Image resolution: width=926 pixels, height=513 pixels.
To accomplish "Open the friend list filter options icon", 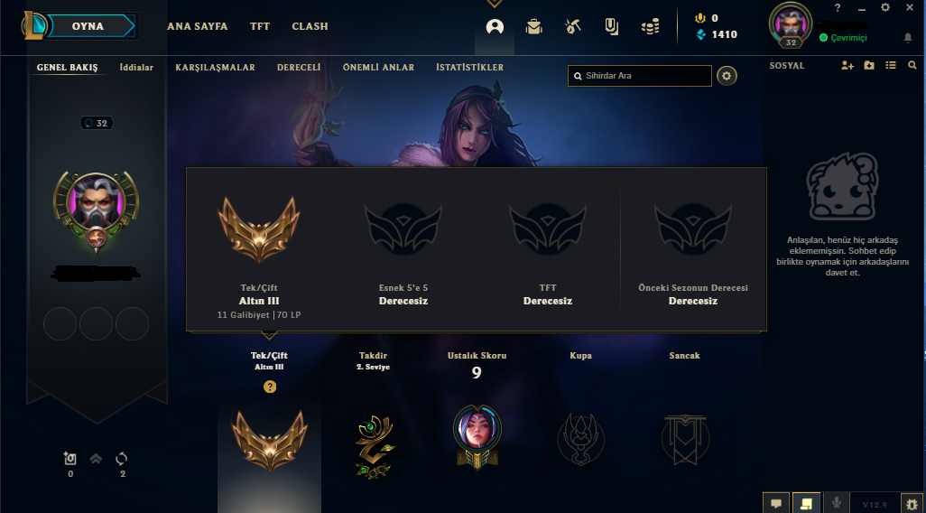I will 891,66.
